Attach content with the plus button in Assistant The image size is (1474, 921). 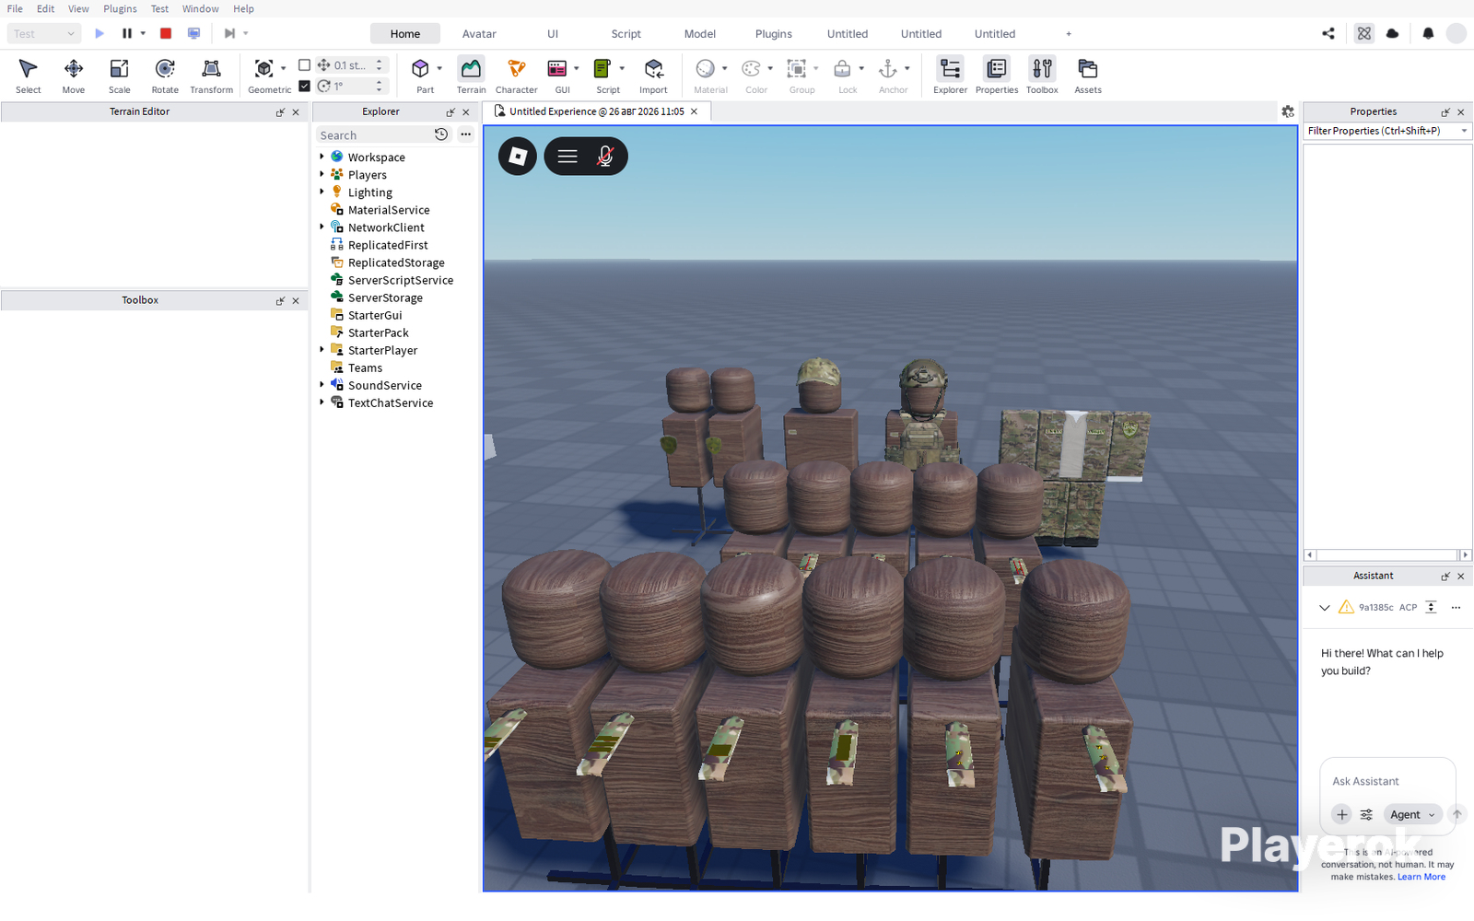(1342, 814)
